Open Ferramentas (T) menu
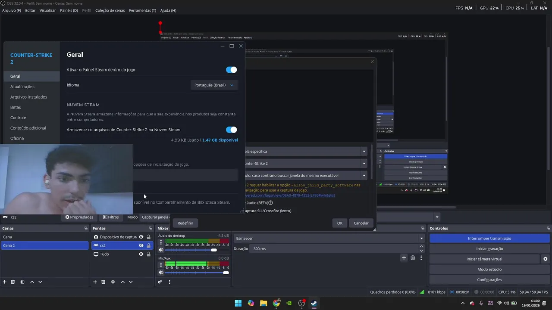The width and height of the screenshot is (552, 310). [142, 10]
